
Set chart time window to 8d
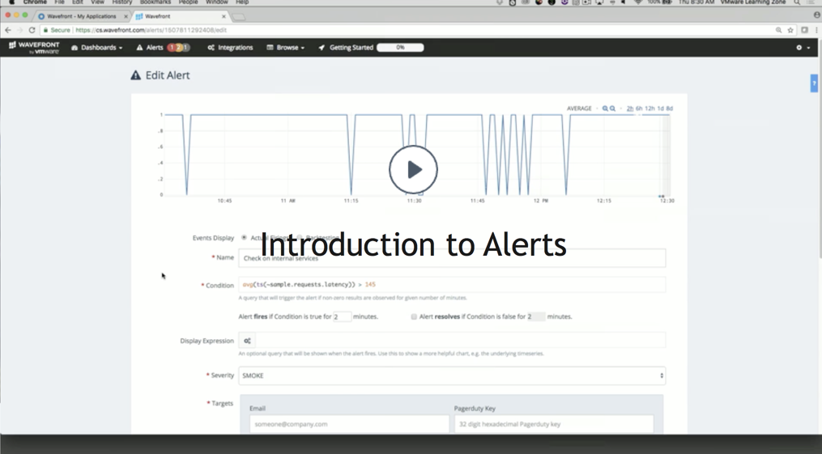pos(670,108)
